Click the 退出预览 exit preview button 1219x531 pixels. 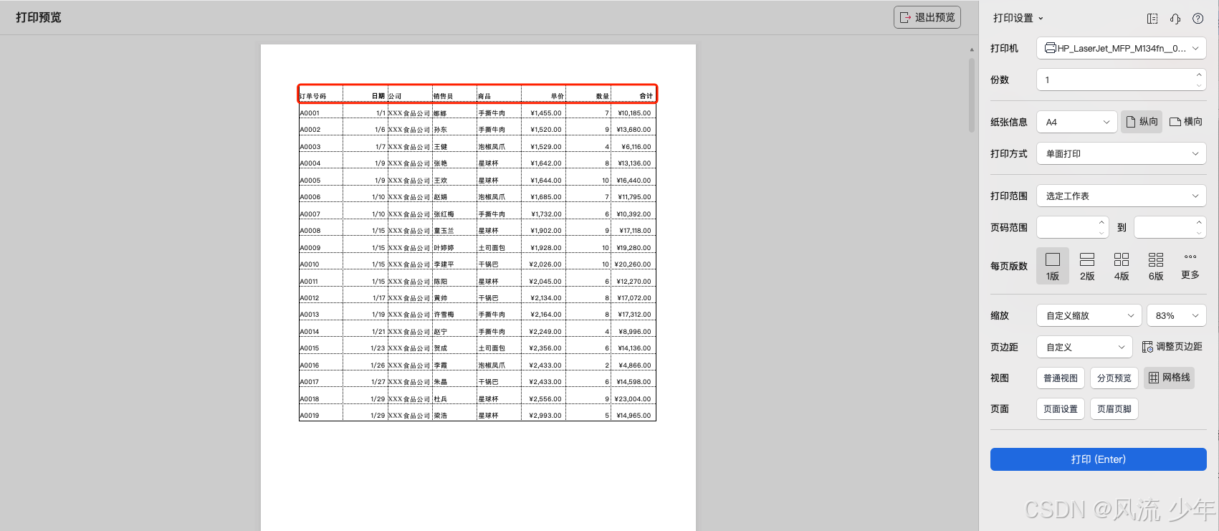(x=927, y=17)
